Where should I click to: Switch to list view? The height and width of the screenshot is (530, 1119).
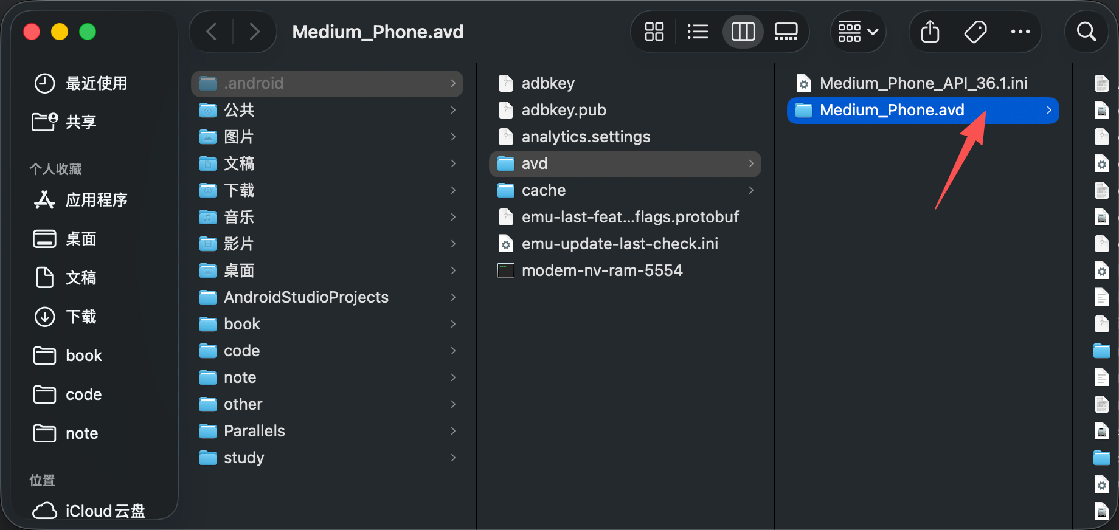pyautogui.click(x=698, y=32)
